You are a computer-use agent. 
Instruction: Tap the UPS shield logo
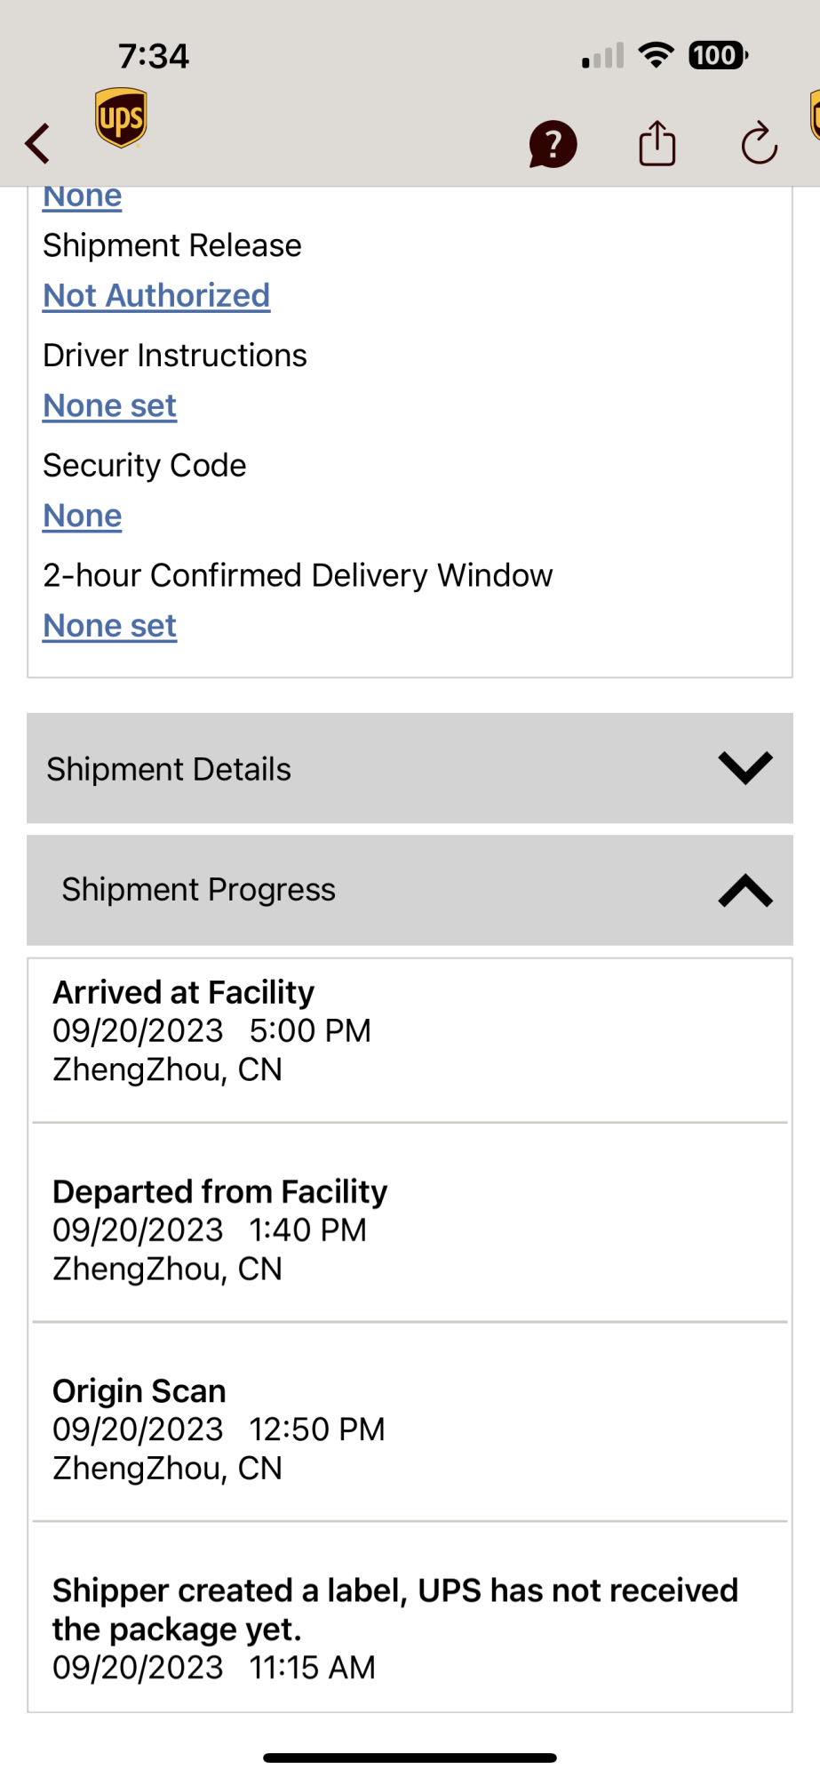(121, 117)
